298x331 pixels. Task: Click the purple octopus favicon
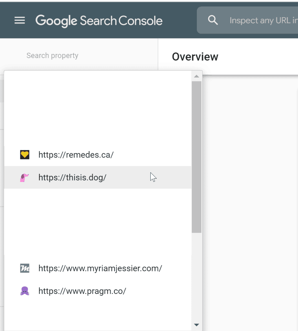(x=25, y=291)
